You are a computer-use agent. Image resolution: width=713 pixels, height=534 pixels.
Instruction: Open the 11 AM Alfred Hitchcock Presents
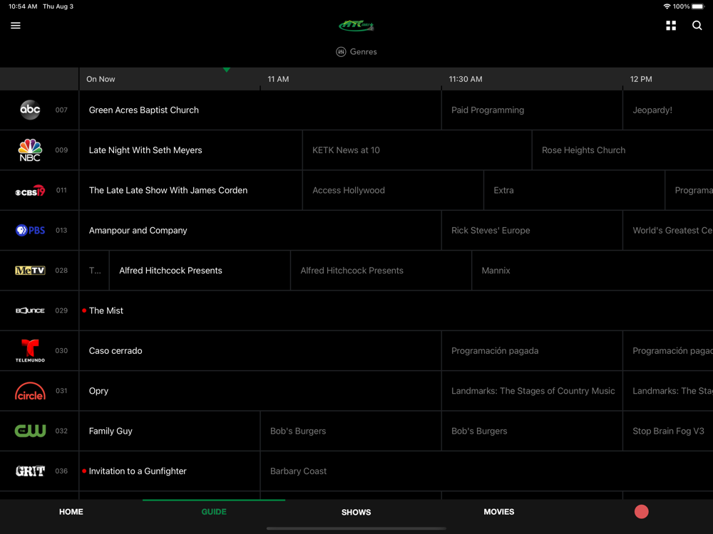click(381, 270)
